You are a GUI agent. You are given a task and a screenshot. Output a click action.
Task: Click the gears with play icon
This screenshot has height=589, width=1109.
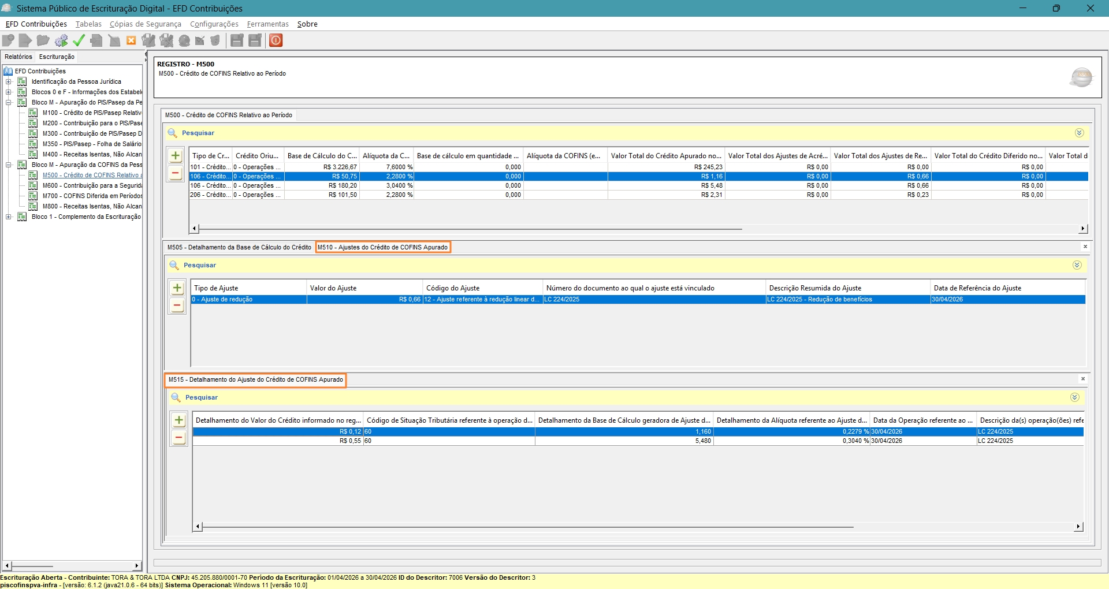tap(61, 40)
